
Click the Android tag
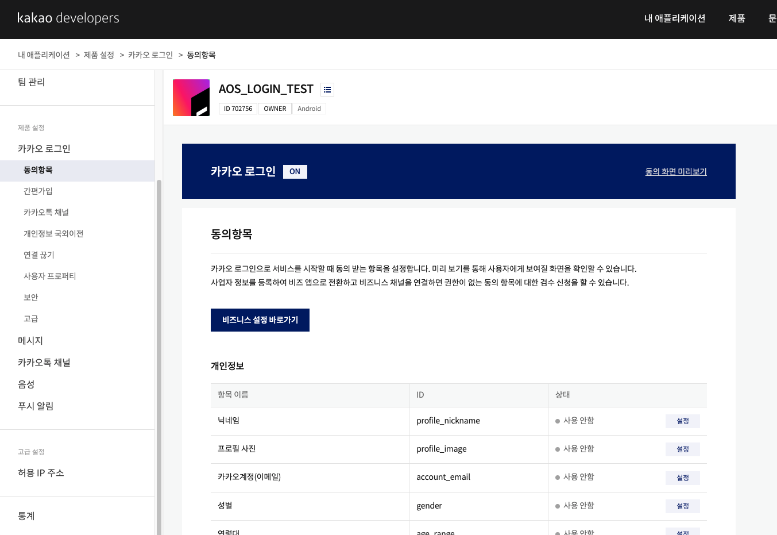click(x=309, y=109)
